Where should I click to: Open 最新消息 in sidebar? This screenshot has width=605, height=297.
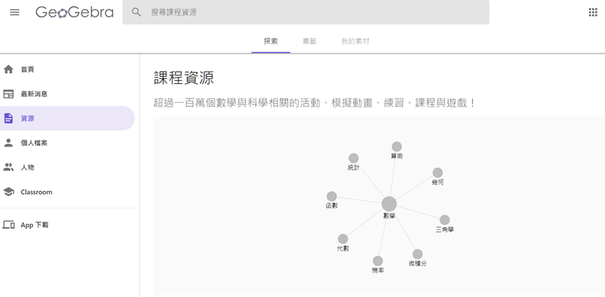tap(68, 94)
